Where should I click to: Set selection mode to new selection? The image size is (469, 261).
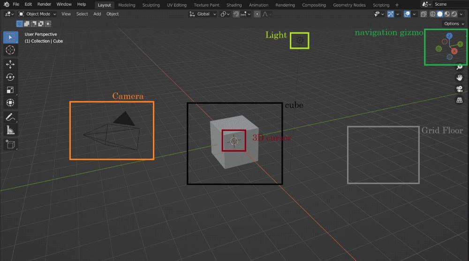tap(19, 23)
